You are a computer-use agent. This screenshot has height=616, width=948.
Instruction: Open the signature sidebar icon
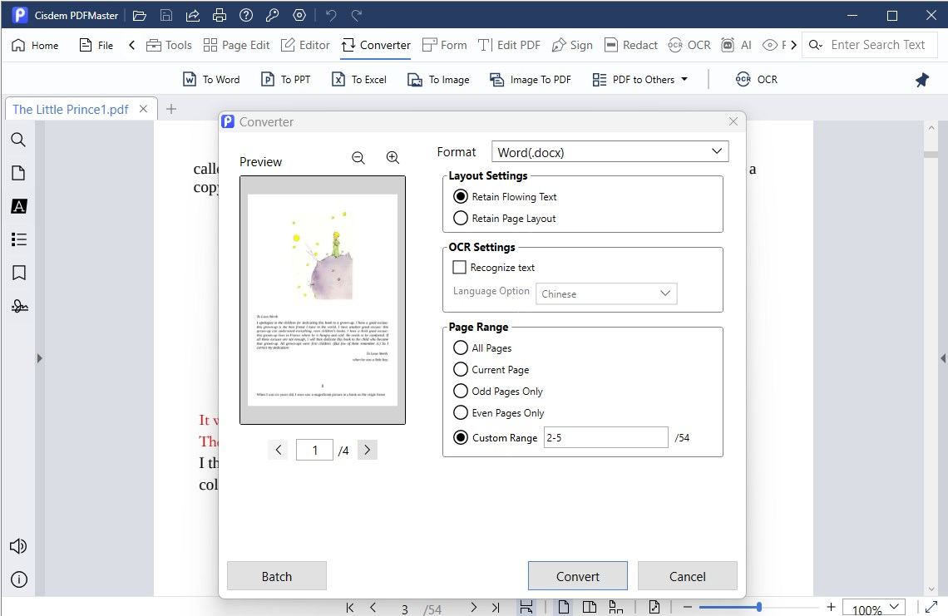coord(19,306)
